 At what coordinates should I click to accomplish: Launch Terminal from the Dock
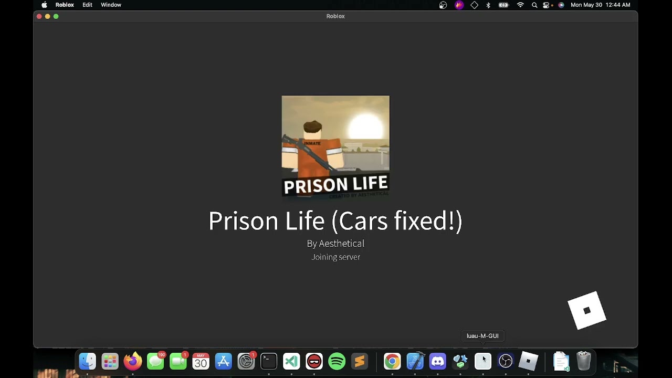269,361
